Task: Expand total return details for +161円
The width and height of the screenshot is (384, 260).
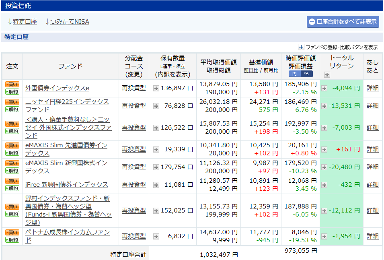Action: click(x=324, y=149)
